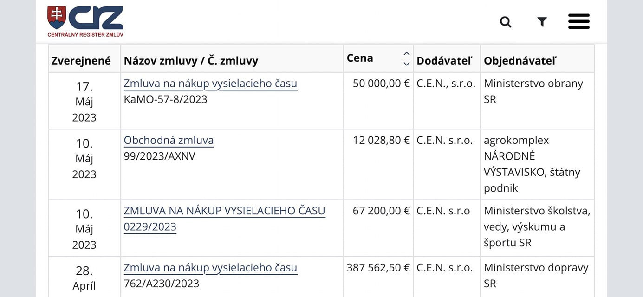This screenshot has height=297, width=643.
Task: Click the Cena column header
Action: (360, 58)
